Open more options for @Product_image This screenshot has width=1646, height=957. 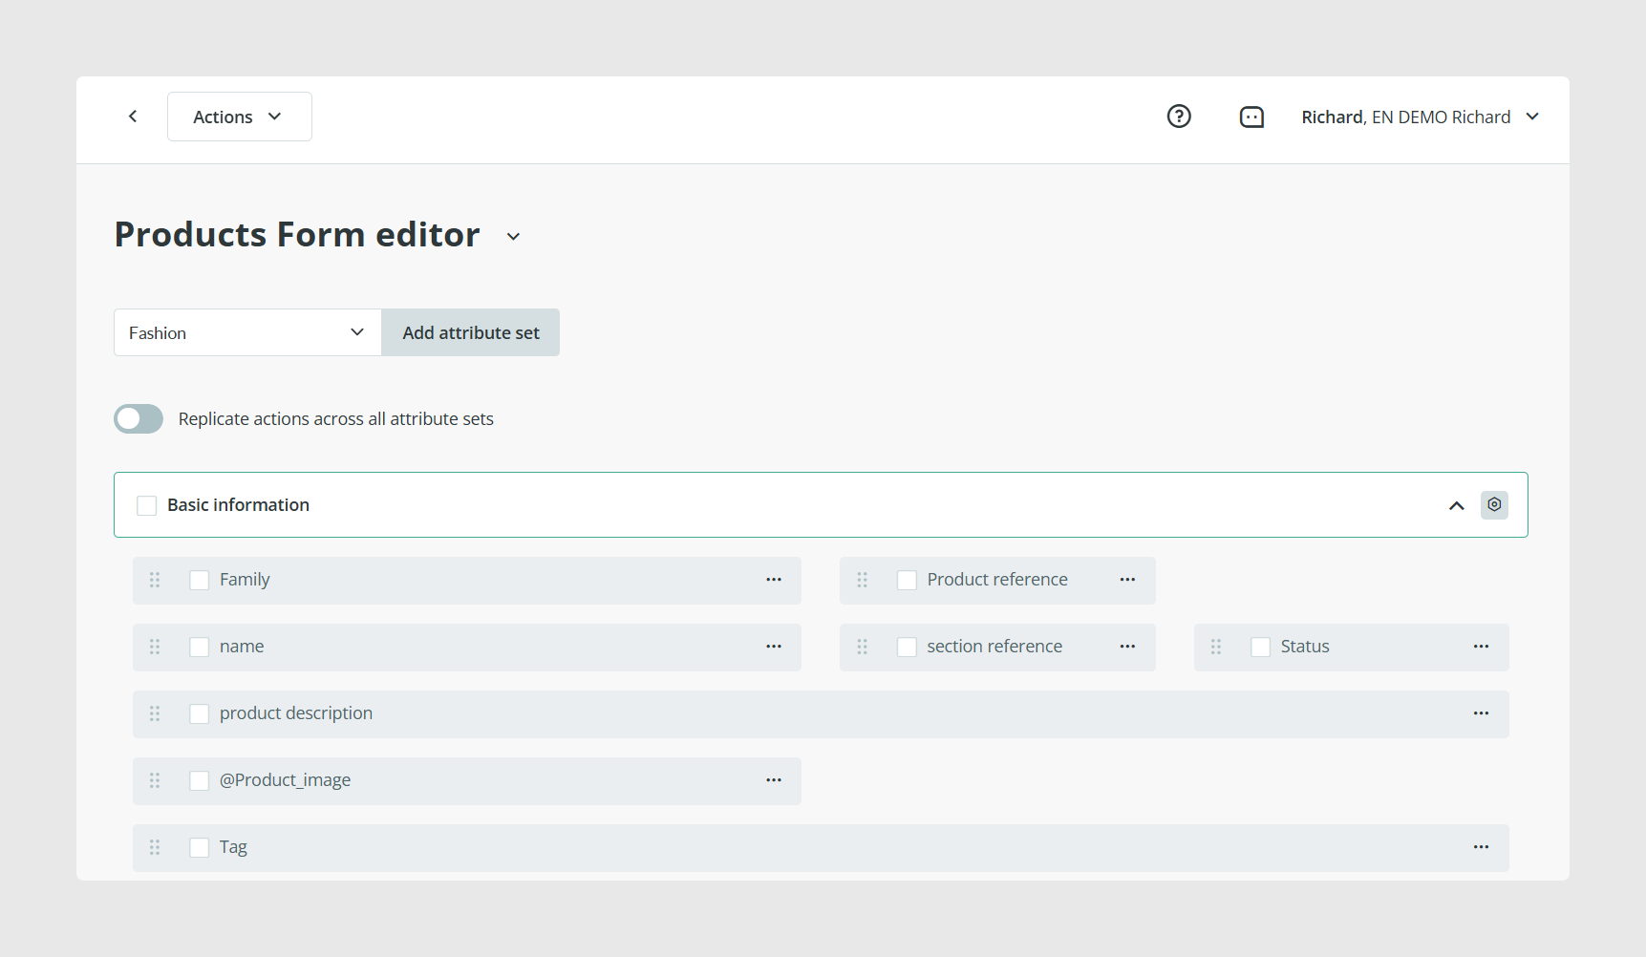pyautogui.click(x=774, y=780)
